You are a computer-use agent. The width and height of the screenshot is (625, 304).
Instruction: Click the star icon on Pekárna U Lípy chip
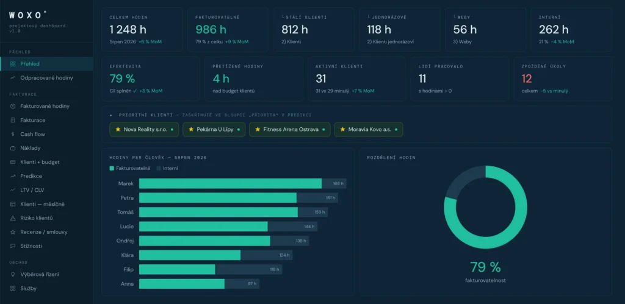191,129
